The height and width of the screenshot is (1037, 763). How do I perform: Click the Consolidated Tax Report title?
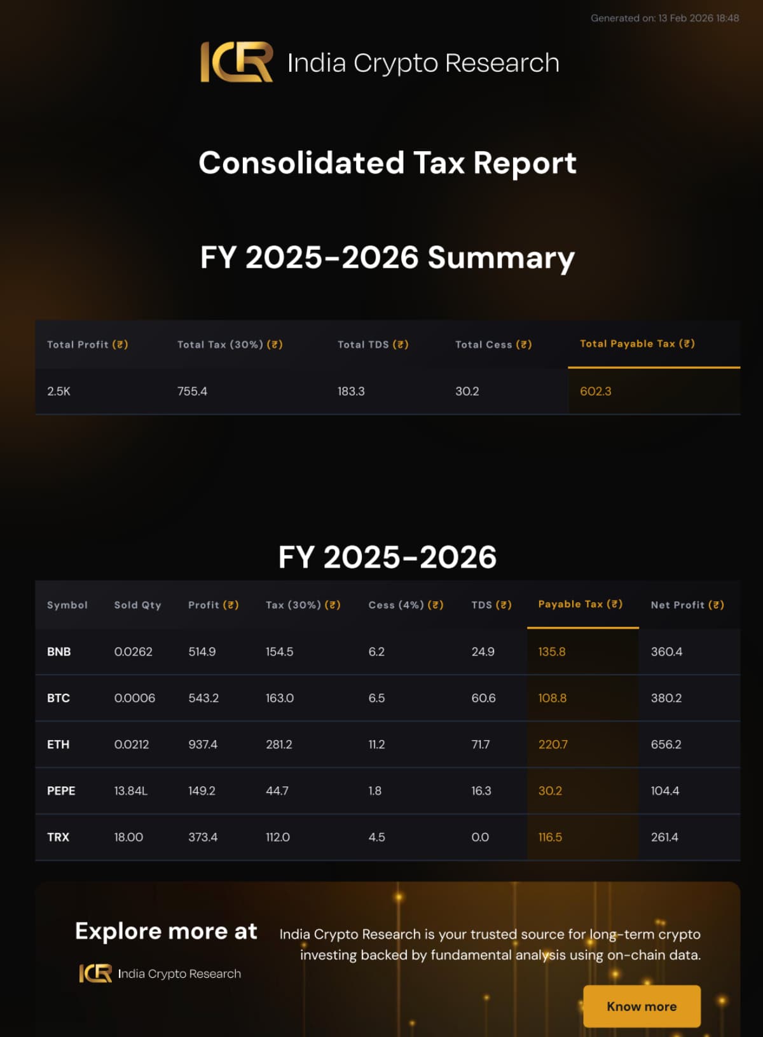pos(387,163)
